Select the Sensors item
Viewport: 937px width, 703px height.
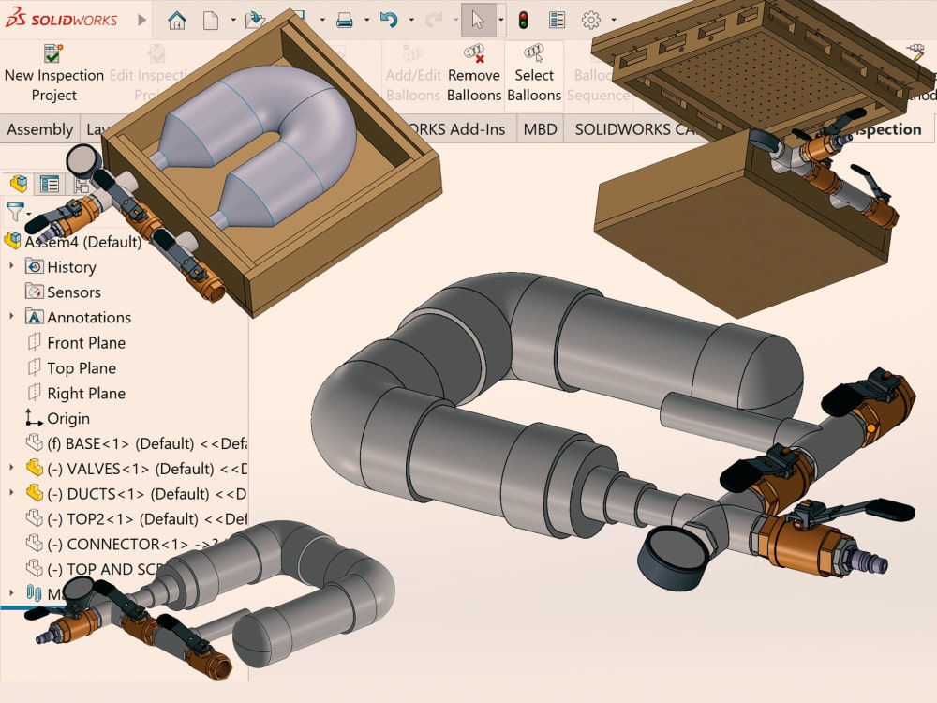(73, 292)
